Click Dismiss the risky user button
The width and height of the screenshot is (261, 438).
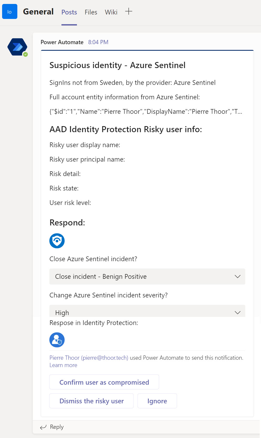pyautogui.click(x=91, y=401)
